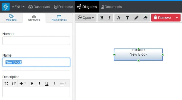Click into the Number input field

[36, 41]
